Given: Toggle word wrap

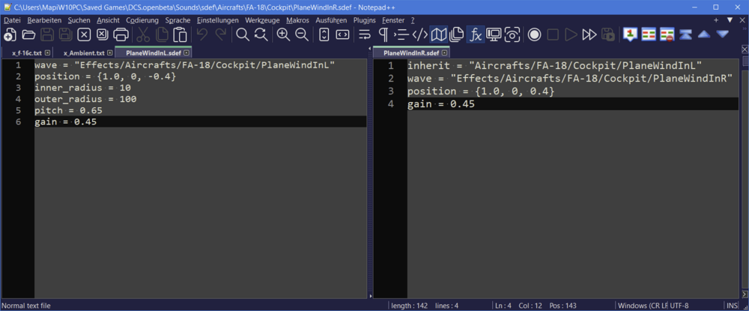Looking at the screenshot, I should tap(365, 34).
